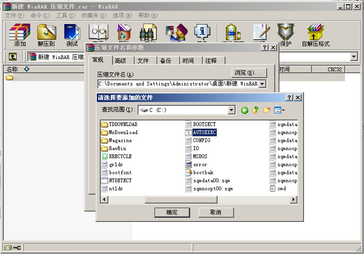Select the BOOTSECT file

[201, 125]
